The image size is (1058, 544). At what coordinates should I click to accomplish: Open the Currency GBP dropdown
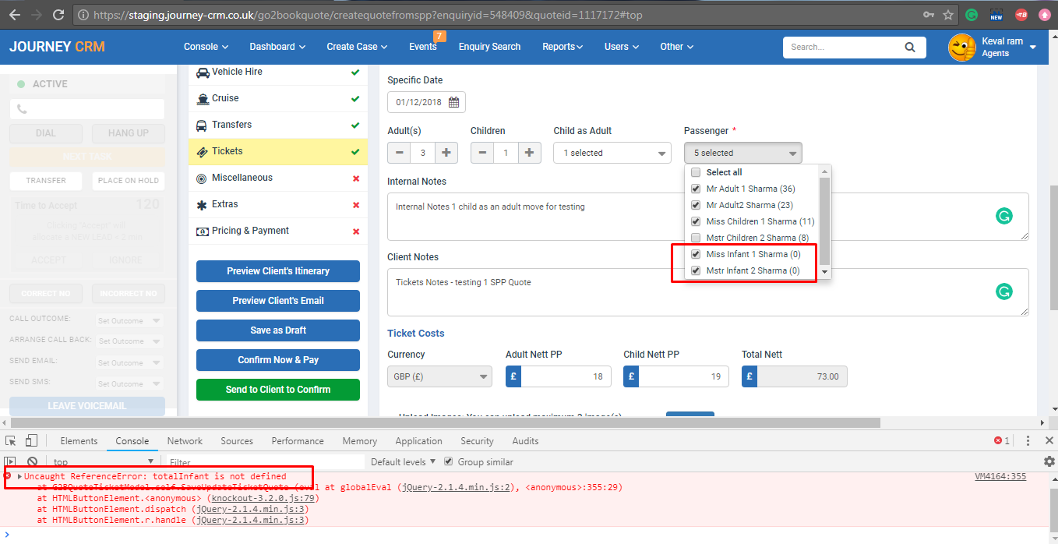tap(439, 376)
